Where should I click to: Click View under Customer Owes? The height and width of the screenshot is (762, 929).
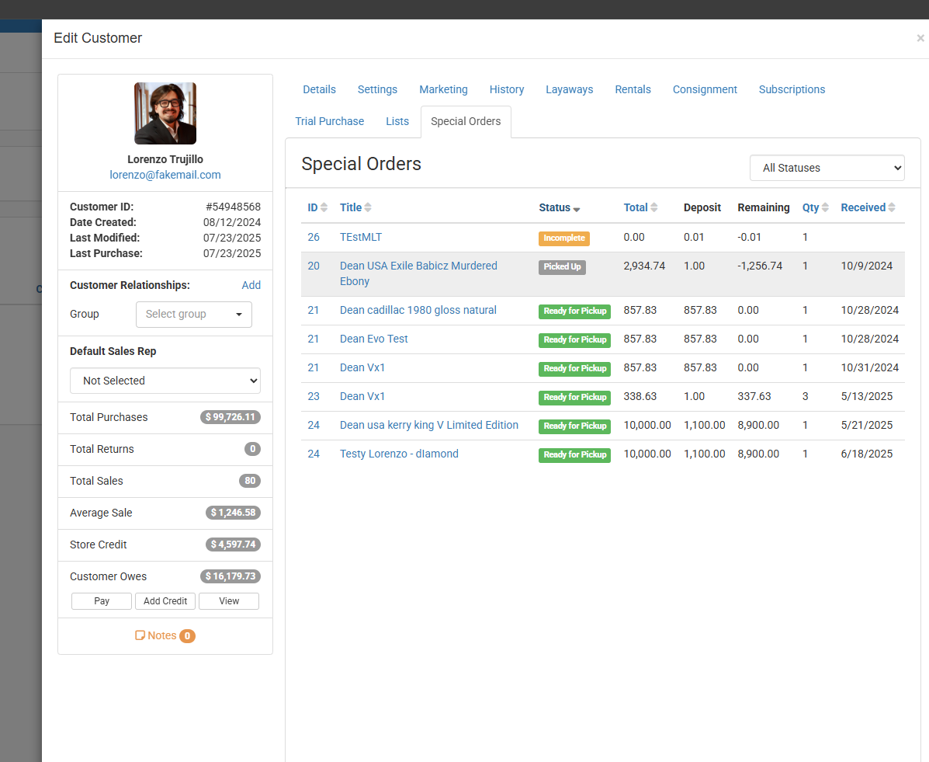coord(229,601)
